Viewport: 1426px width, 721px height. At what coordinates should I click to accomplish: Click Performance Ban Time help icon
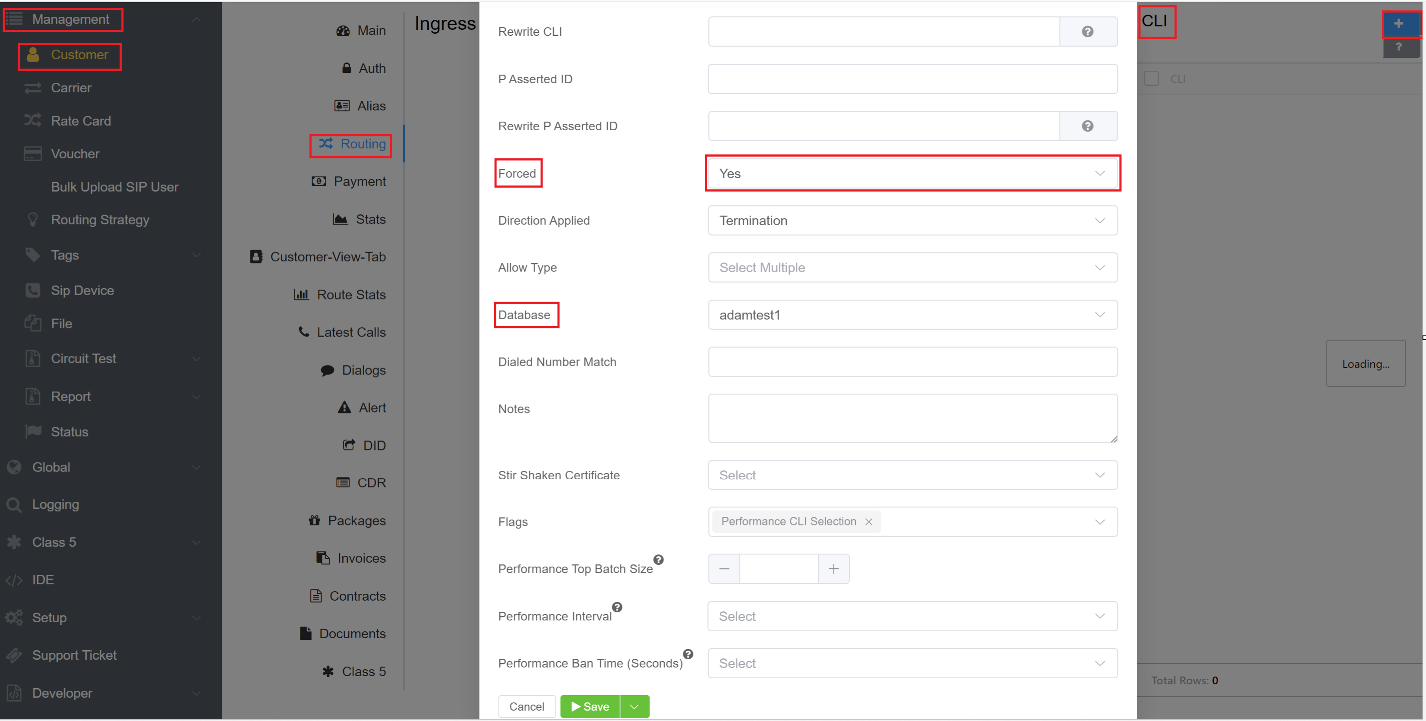(x=688, y=654)
